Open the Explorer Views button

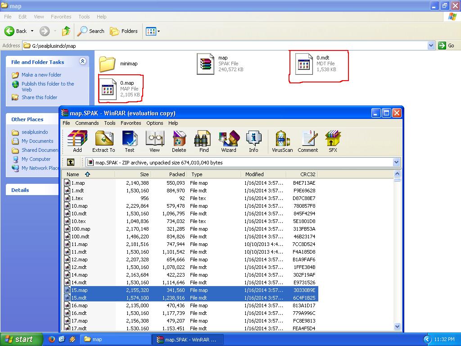pos(151,31)
